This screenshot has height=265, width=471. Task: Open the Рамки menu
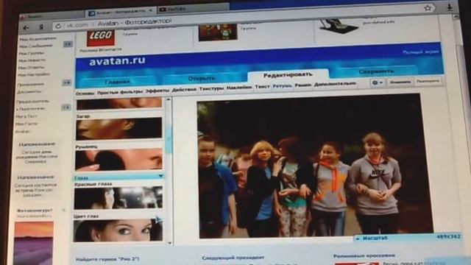pyautogui.click(x=302, y=85)
